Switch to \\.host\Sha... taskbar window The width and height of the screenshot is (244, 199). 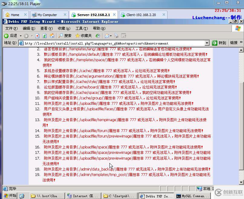[x=47, y=196]
